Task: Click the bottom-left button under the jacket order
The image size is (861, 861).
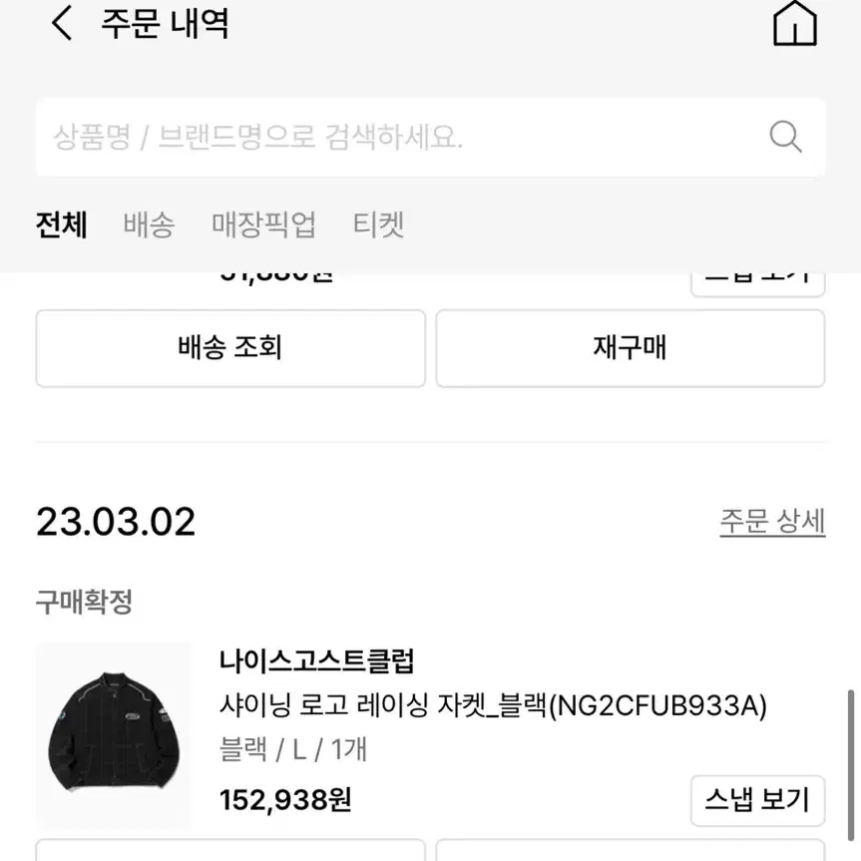Action: coord(230,849)
